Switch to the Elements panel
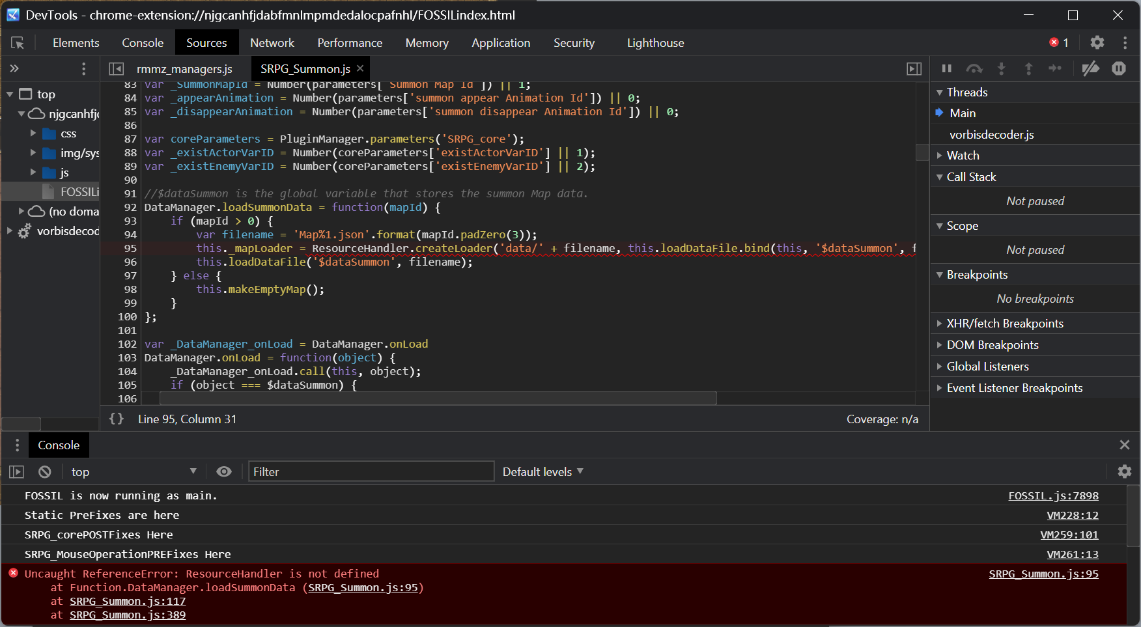Screen dimensions: 1141x627 click(x=76, y=43)
